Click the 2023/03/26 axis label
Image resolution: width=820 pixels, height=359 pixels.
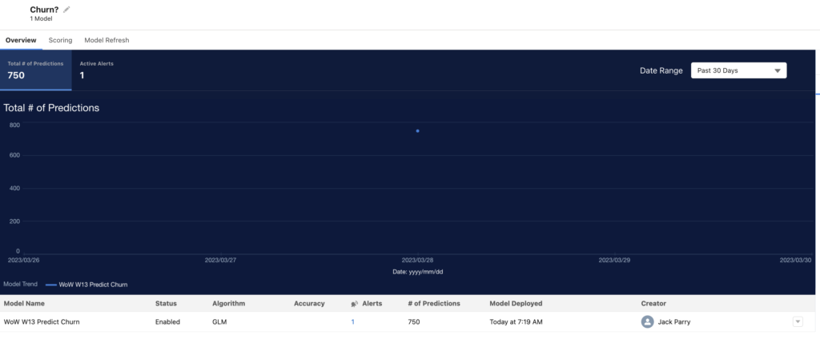[23, 260]
